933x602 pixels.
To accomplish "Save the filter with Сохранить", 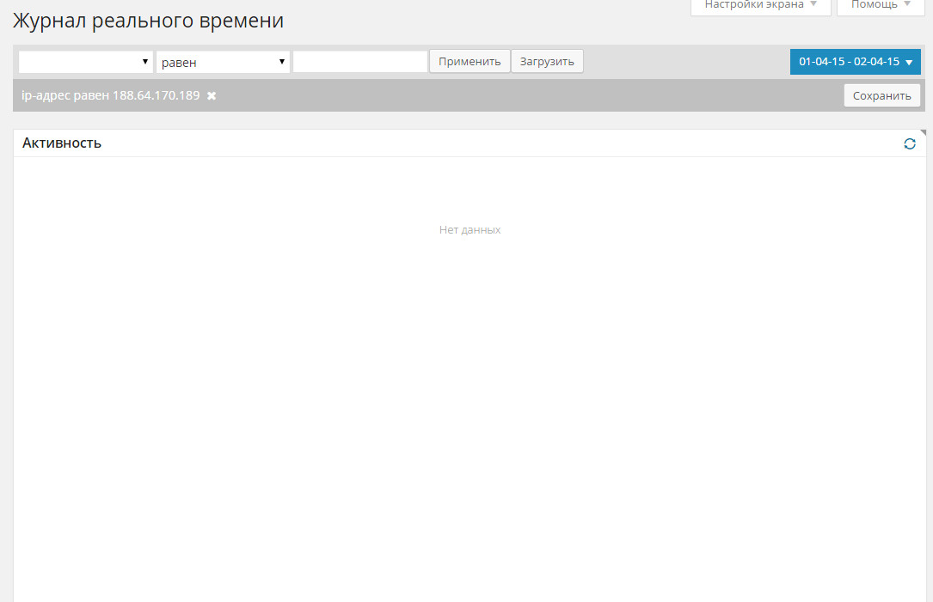I will click(881, 95).
